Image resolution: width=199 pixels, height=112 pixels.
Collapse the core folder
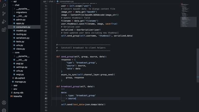(13, 53)
